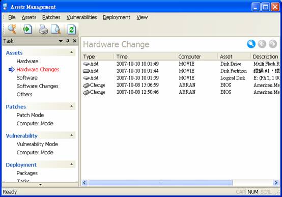
Task: Click the disk drive icon in 10:01:49 row
Action: coord(86,64)
